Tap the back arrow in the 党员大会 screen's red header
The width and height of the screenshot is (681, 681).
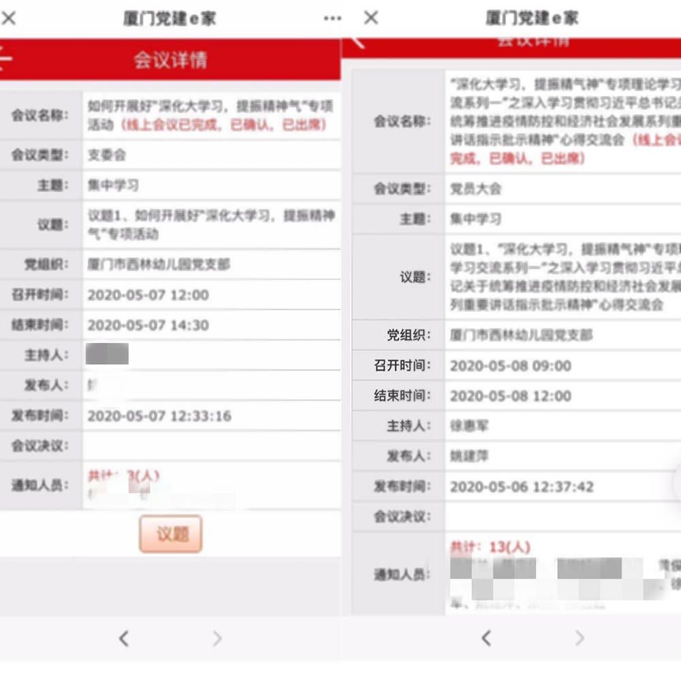pos(357,42)
